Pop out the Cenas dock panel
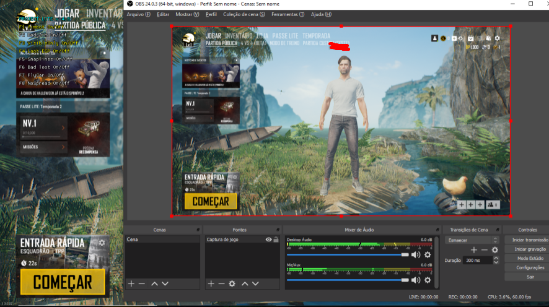 pyautogui.click(x=198, y=230)
